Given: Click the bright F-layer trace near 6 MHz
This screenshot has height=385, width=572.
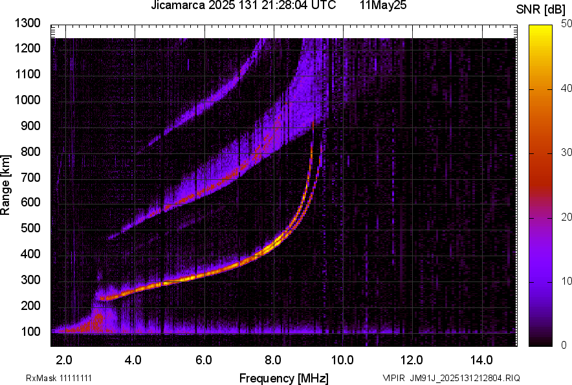Looking at the screenshot, I should [x=204, y=275].
